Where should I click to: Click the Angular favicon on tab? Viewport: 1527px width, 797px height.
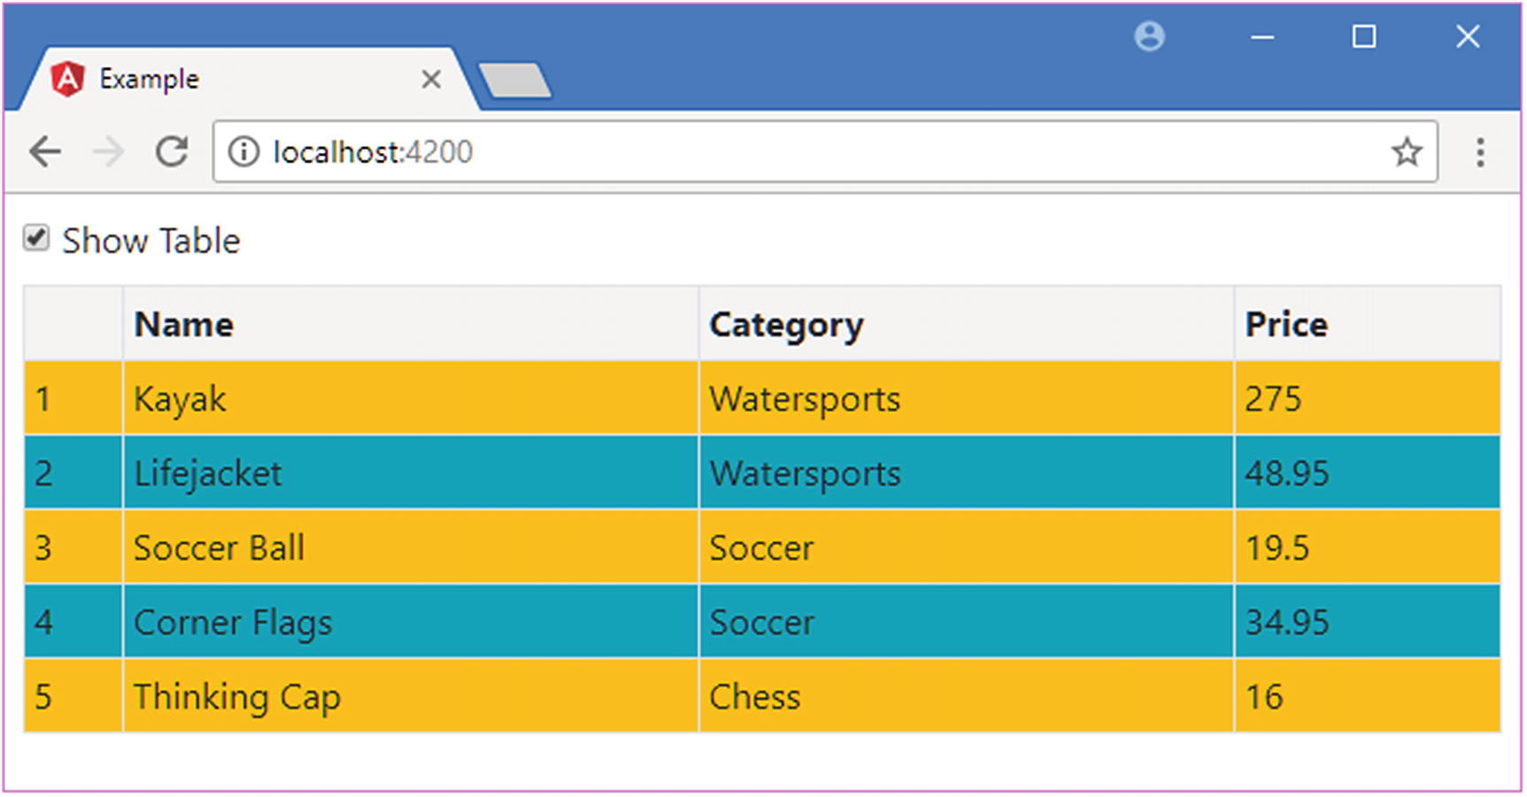[x=67, y=80]
